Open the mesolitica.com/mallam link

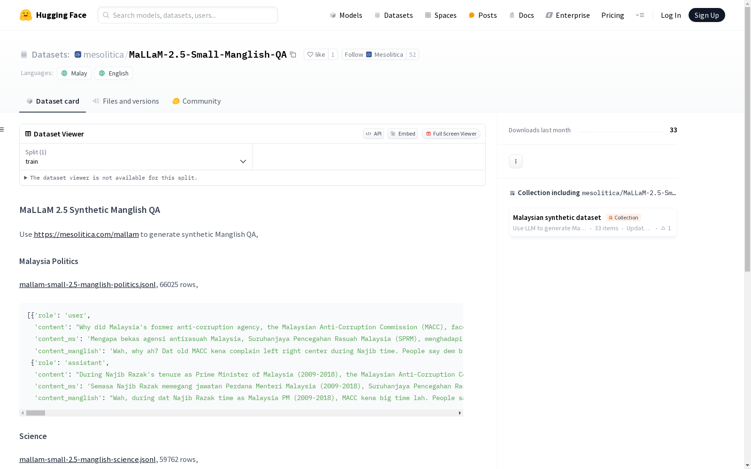click(x=86, y=234)
